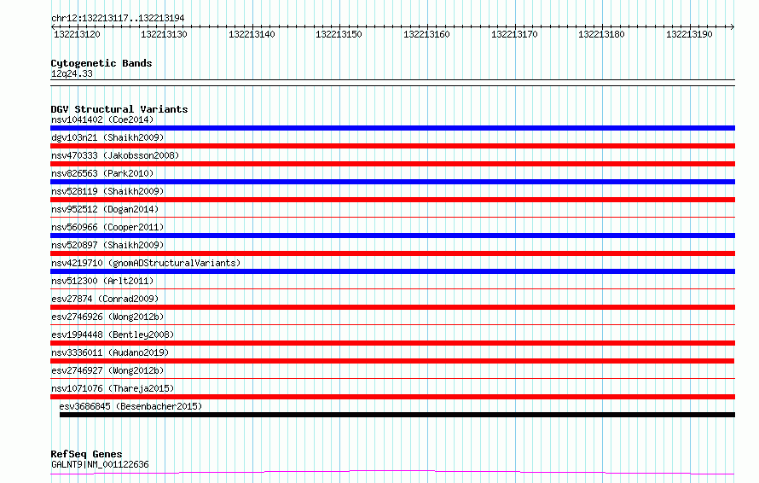The image size is (759, 483).
Task: Open esv27874 (Conrad2009) variant
Action: click(x=105, y=299)
